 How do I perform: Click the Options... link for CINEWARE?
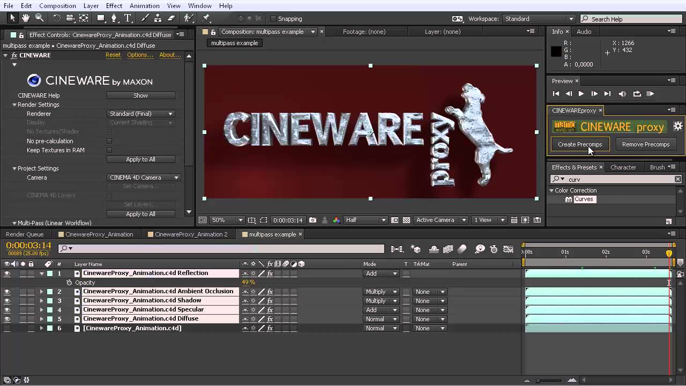(x=140, y=55)
